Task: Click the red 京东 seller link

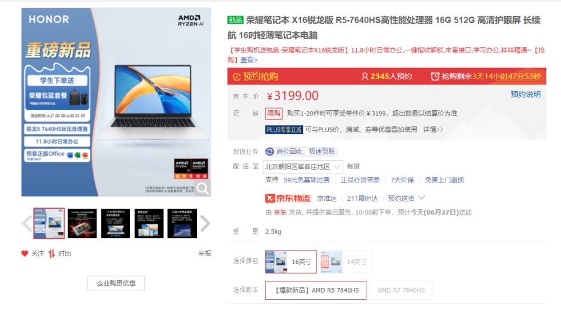Action: point(280,213)
